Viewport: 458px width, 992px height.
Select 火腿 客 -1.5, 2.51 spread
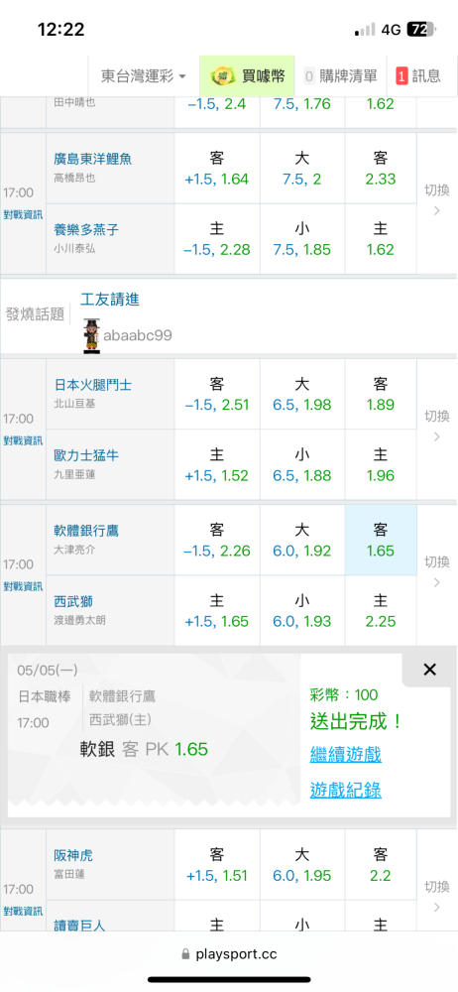[x=217, y=394]
